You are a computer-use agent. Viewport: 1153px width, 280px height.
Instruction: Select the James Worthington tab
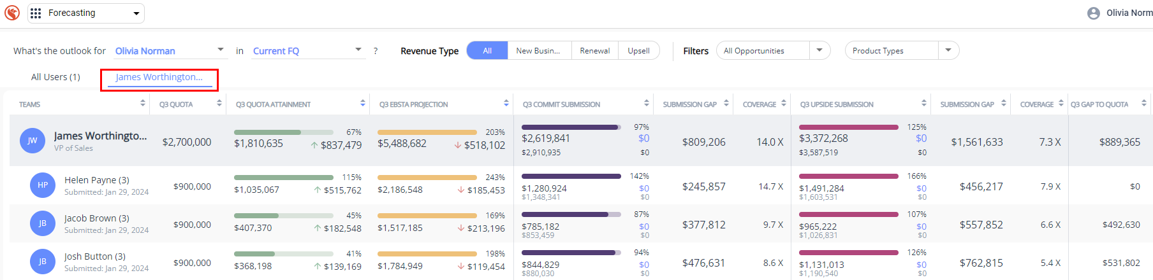(x=159, y=77)
